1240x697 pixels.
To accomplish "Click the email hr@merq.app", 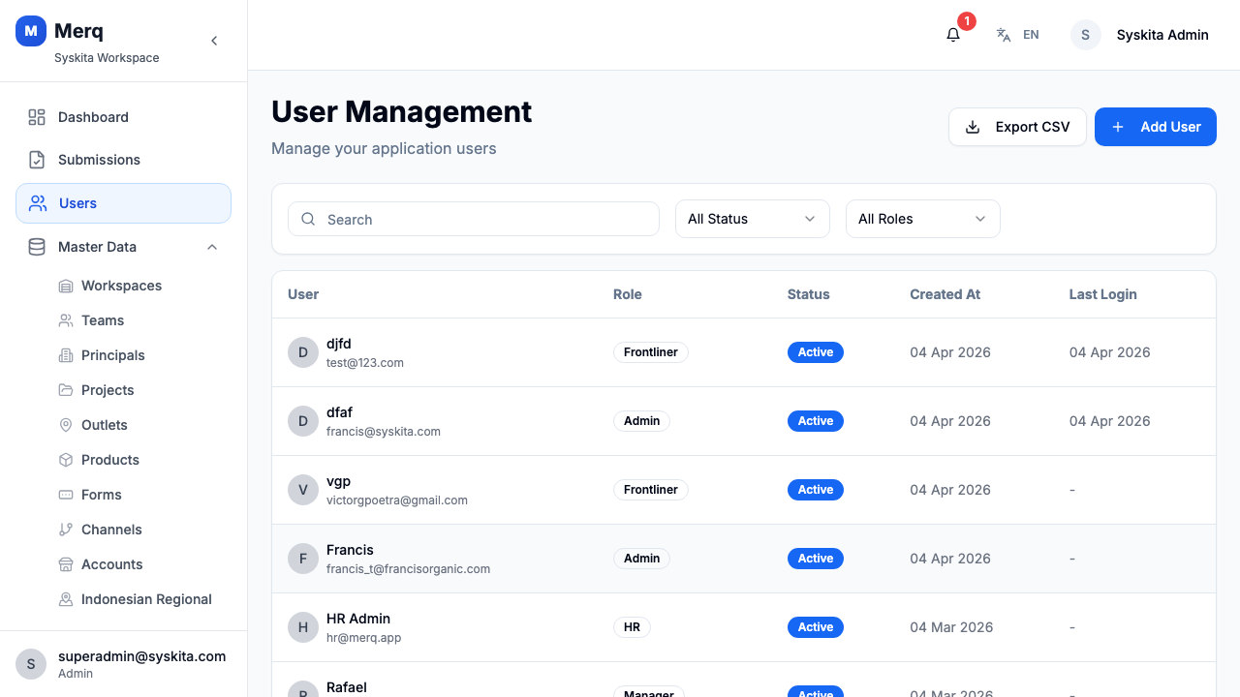I will (363, 638).
